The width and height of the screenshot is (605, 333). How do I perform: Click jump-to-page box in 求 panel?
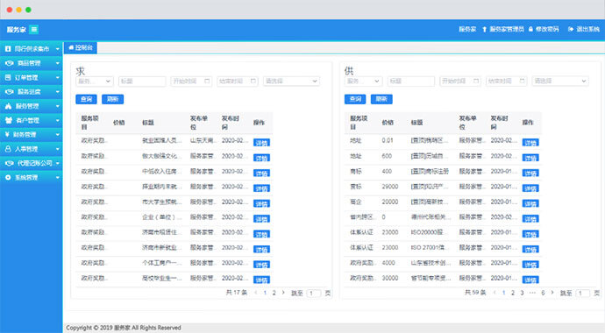click(x=314, y=294)
